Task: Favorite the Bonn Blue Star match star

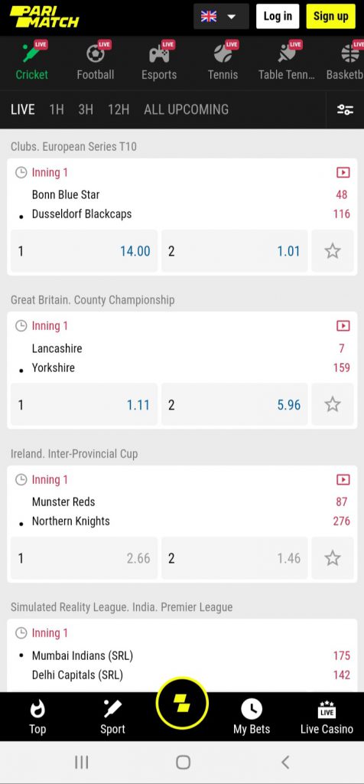Action: (x=333, y=251)
